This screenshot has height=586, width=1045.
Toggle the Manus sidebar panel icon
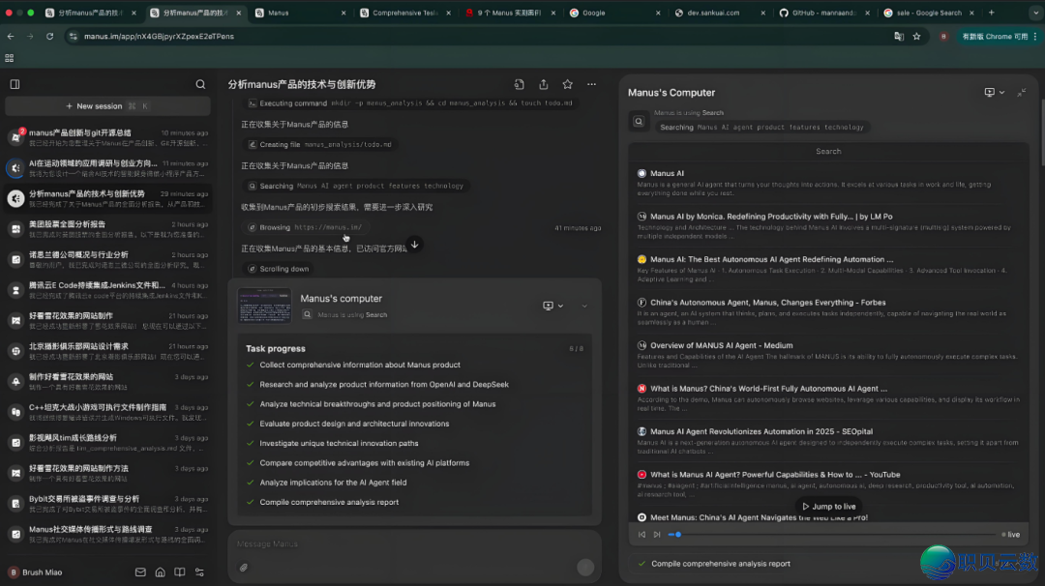[15, 84]
